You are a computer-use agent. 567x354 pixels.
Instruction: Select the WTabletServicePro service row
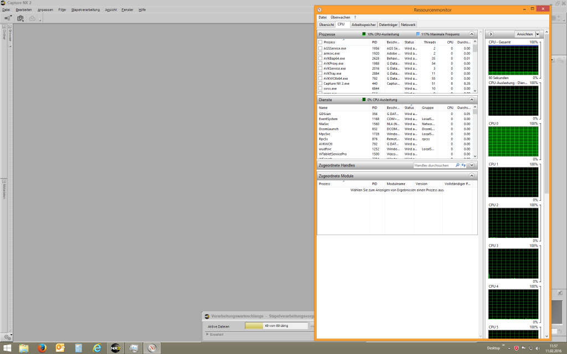(395, 154)
